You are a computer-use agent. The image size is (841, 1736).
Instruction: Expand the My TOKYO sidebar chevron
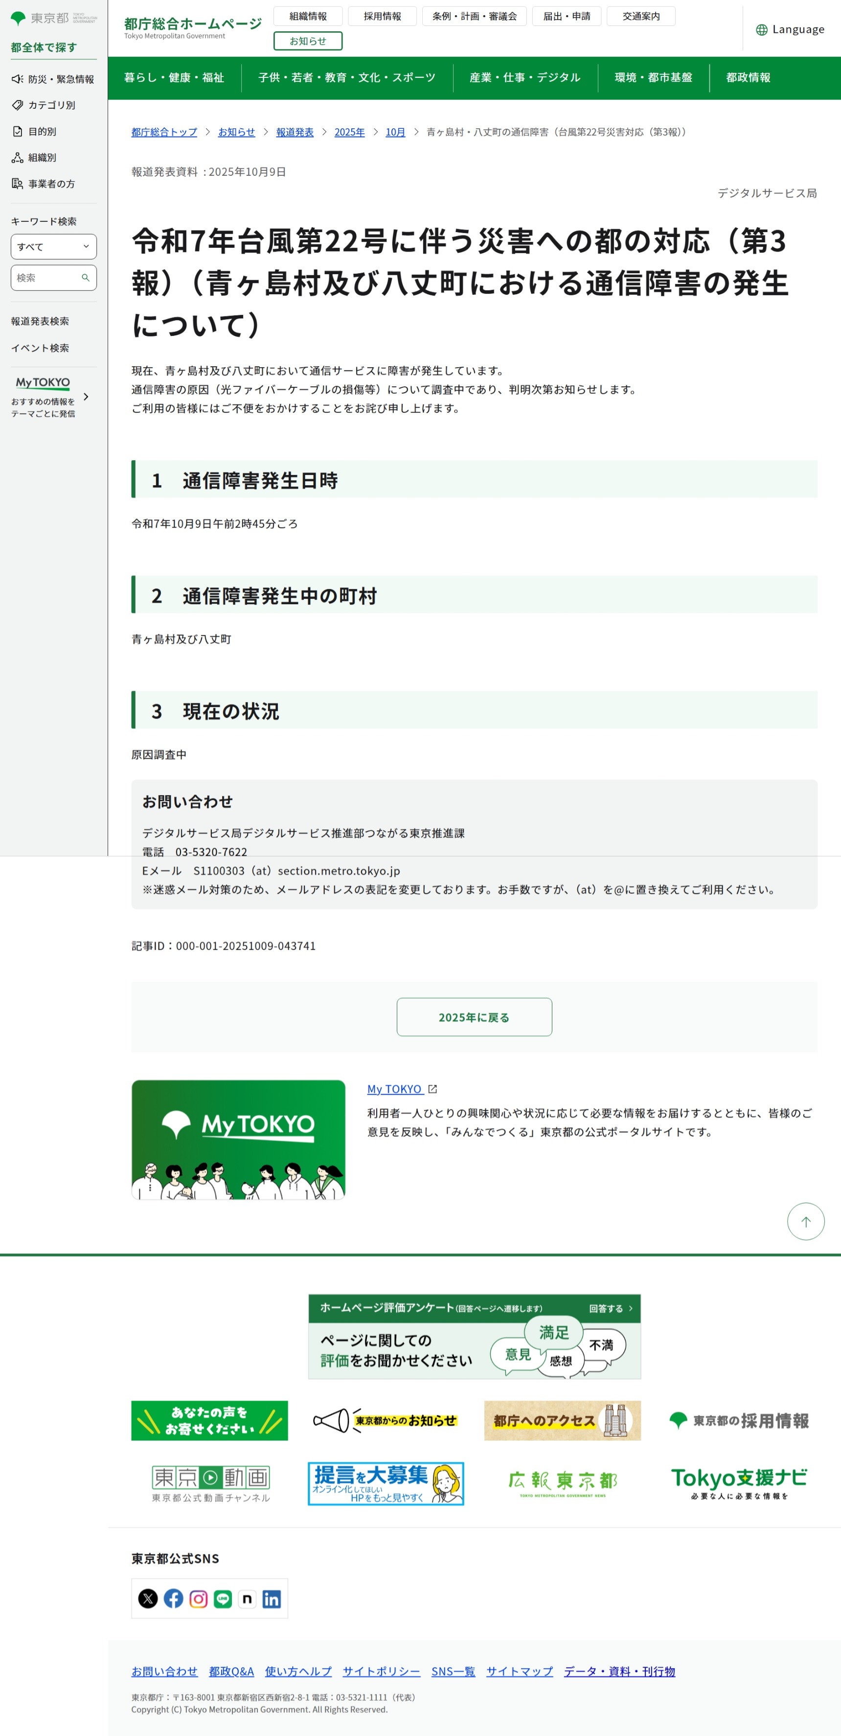(x=86, y=397)
